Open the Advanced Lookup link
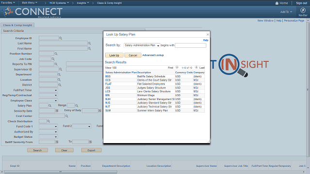The height and width of the screenshot is (174, 310). tap(153, 55)
